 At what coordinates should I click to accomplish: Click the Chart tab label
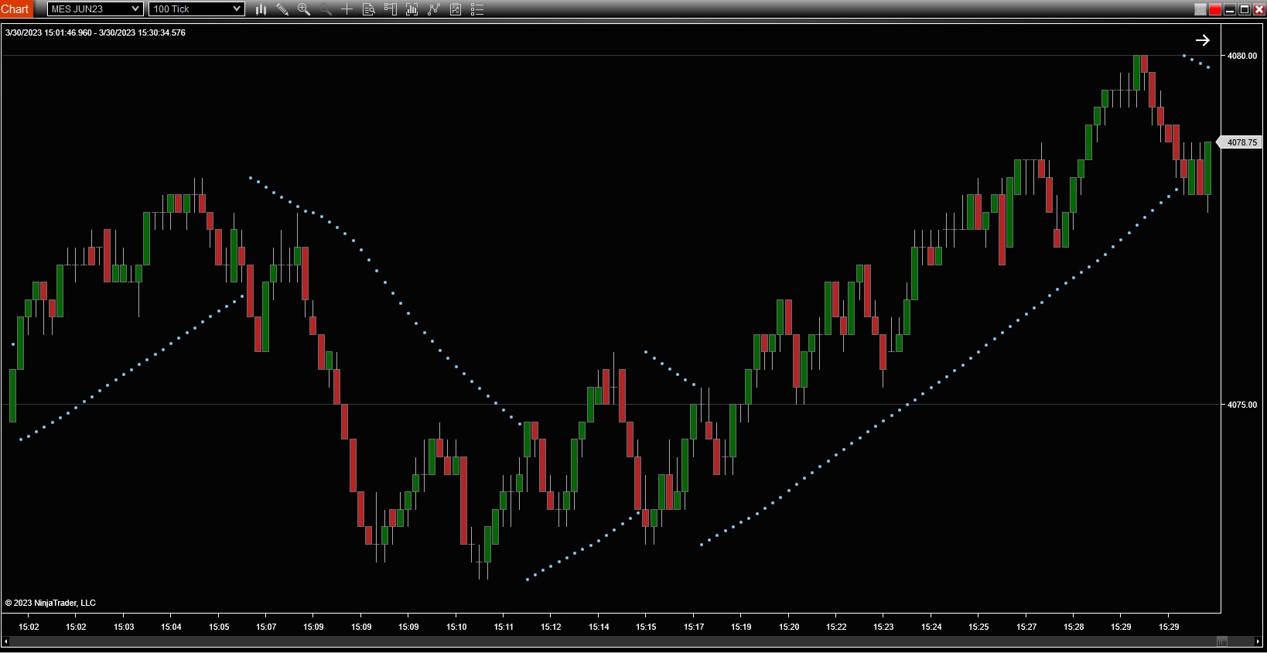[x=15, y=9]
